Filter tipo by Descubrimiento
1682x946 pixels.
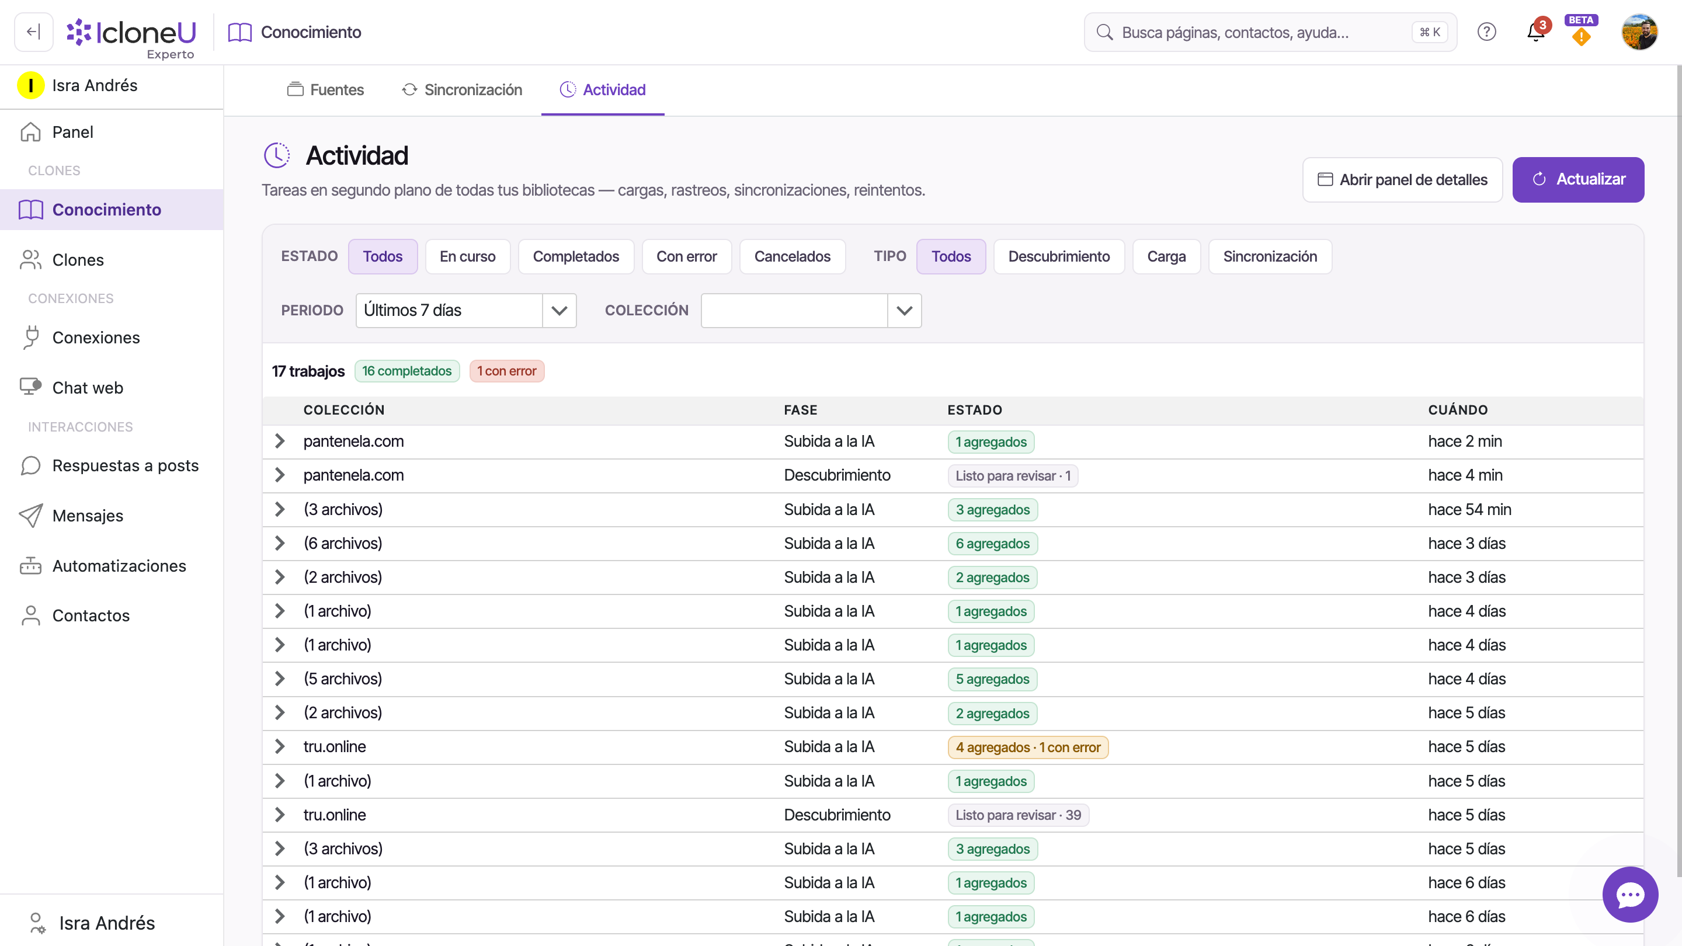point(1059,256)
